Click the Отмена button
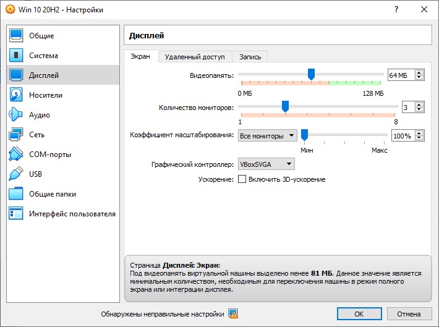The height and width of the screenshot is (327, 439). click(x=409, y=314)
